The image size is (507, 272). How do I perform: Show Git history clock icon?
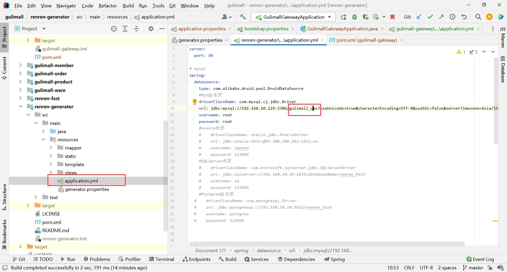coord(452,17)
